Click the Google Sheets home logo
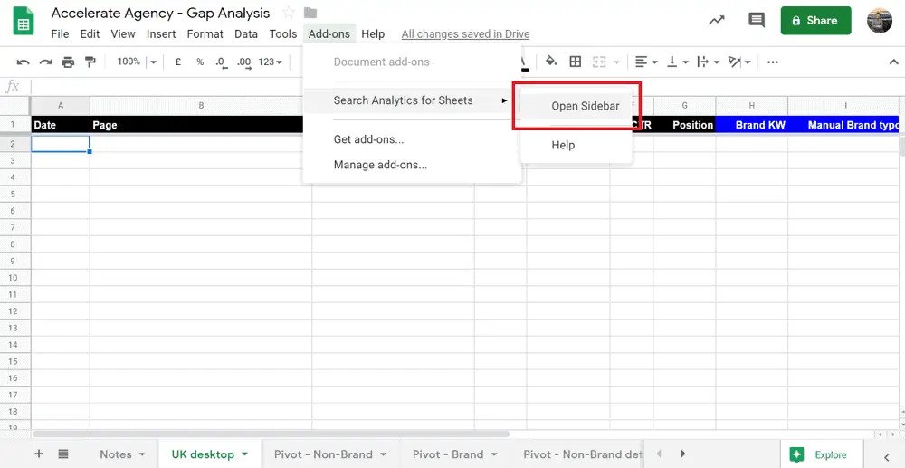 pyautogui.click(x=24, y=22)
